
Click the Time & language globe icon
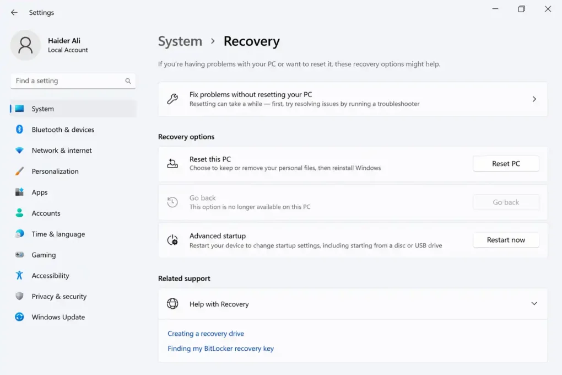[20, 234]
